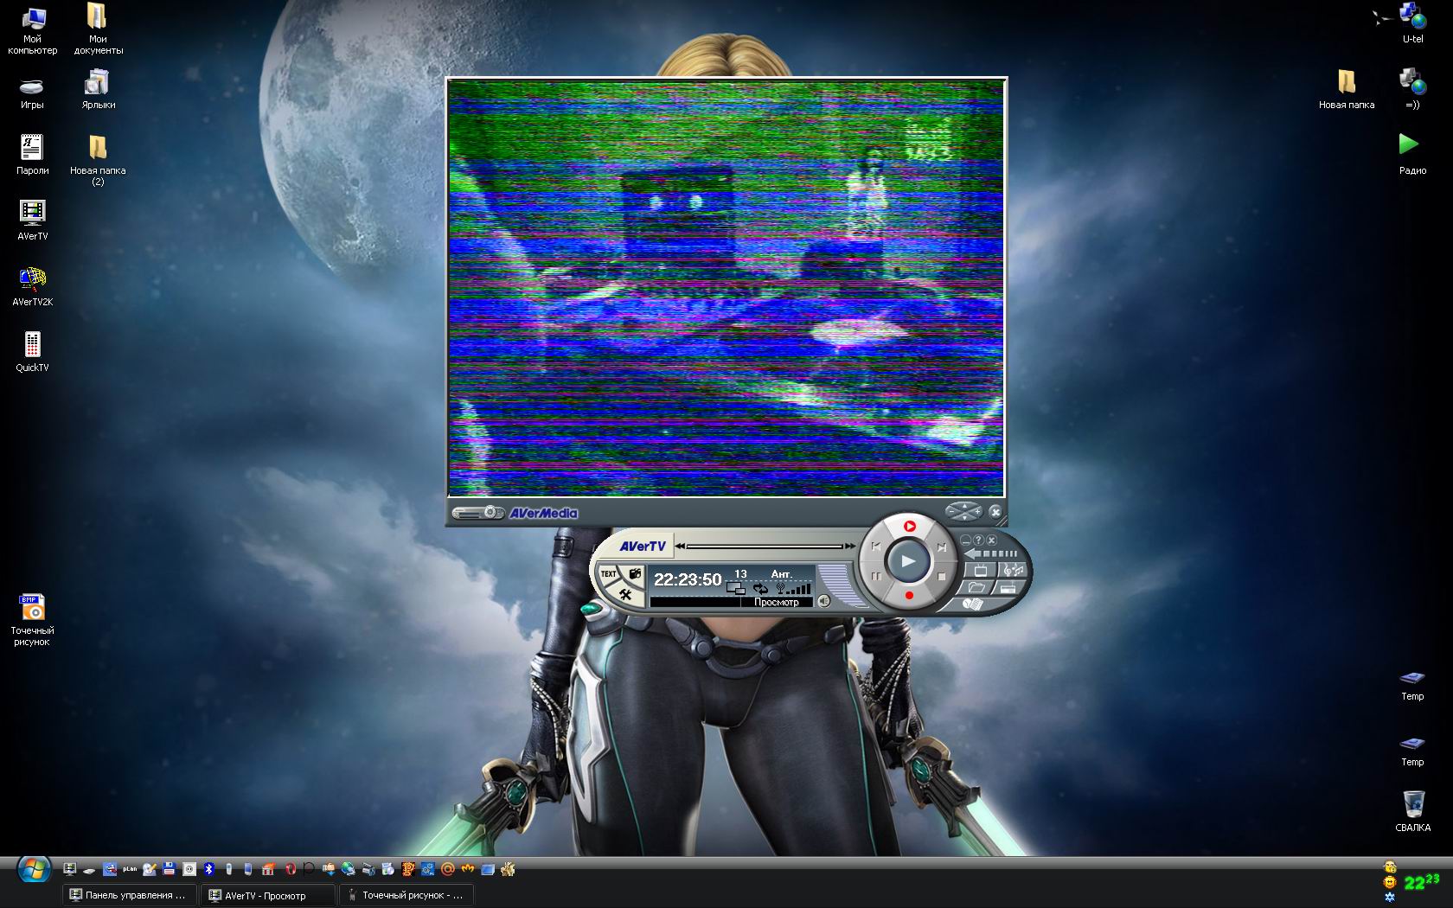Image resolution: width=1453 pixels, height=908 pixels.
Task: Open AVerTV desktop shortcut
Action: (32, 219)
